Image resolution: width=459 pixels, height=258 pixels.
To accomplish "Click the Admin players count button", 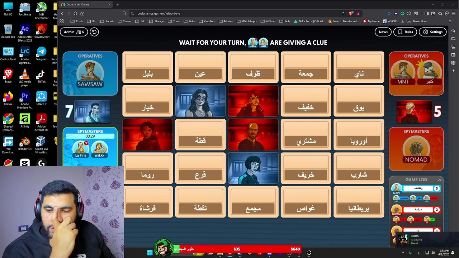I will (x=74, y=32).
